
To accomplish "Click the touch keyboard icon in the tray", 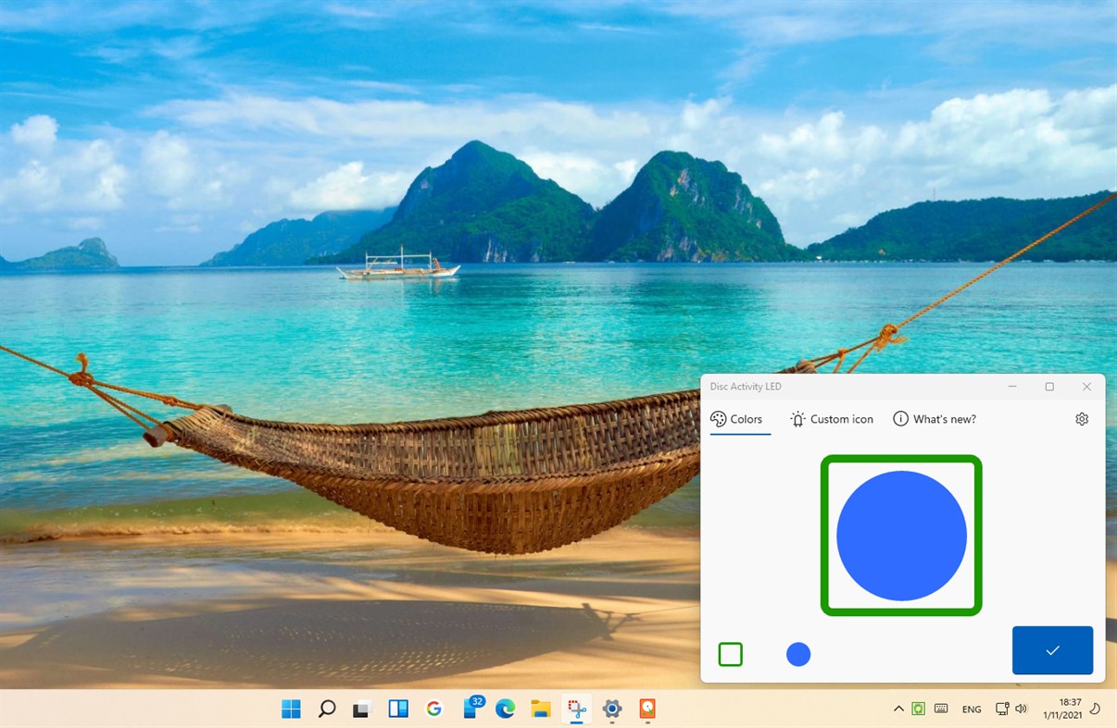I will (x=941, y=709).
